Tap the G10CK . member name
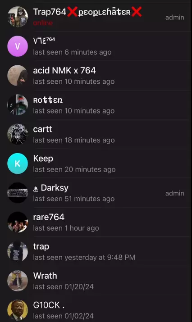The height and width of the screenshot is (322, 192). click(x=49, y=305)
